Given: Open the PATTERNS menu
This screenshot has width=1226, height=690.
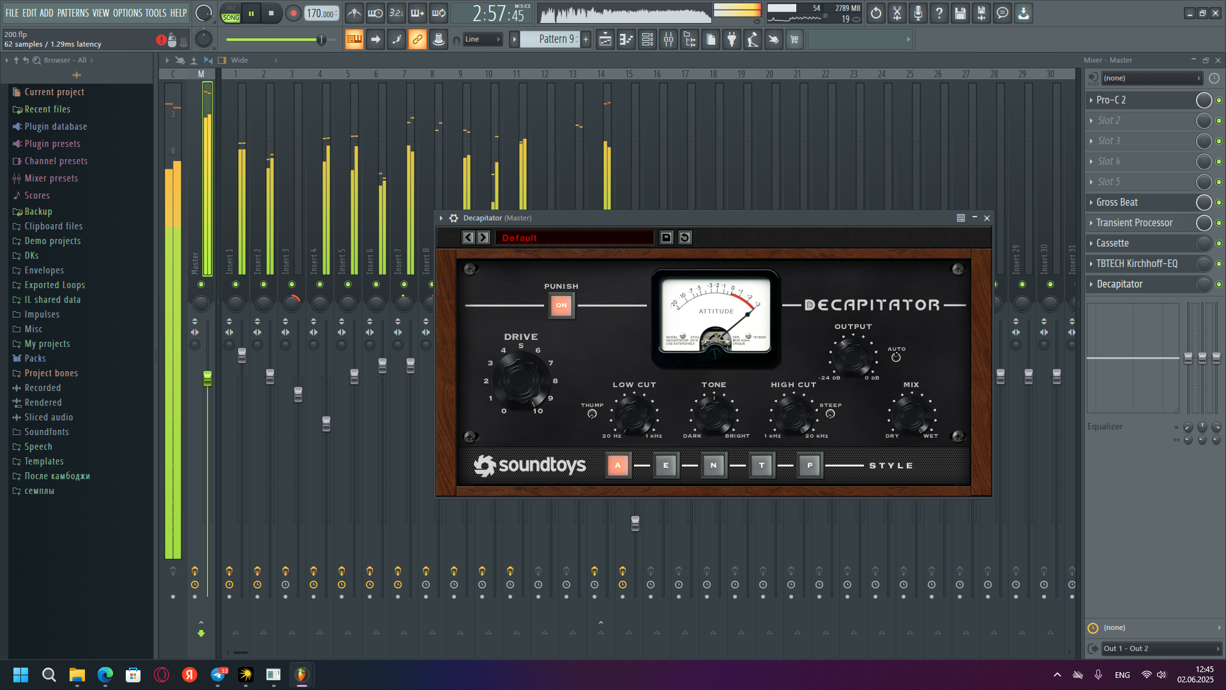Looking at the screenshot, I should point(73,13).
